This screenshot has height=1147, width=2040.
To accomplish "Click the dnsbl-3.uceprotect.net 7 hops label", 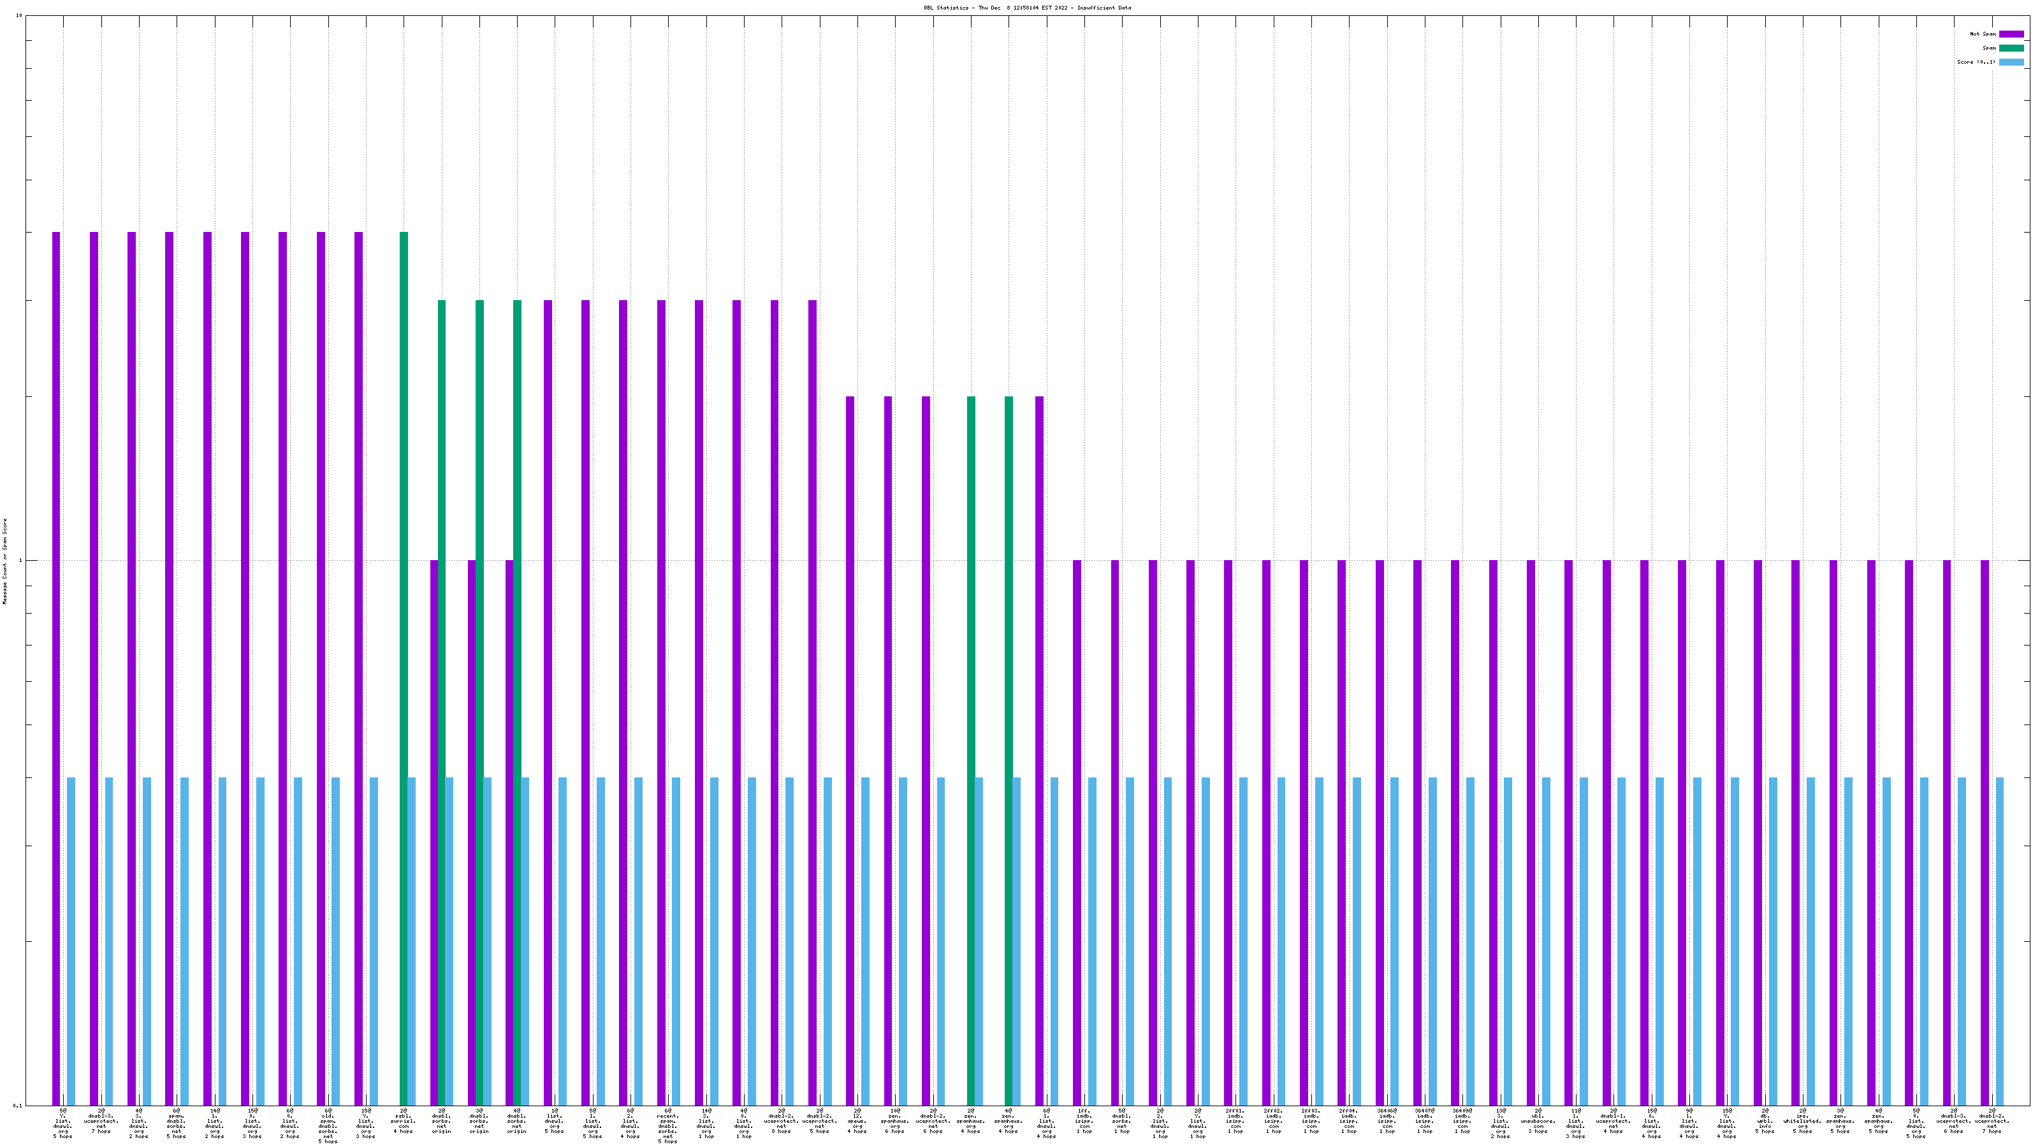I will [101, 1121].
